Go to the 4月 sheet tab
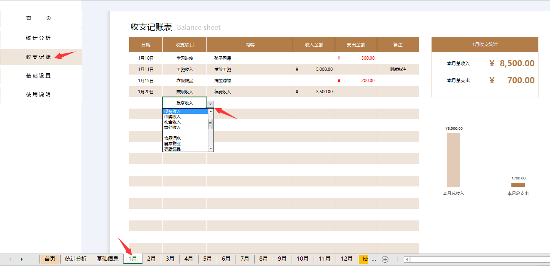The image size is (550, 266). (189, 259)
